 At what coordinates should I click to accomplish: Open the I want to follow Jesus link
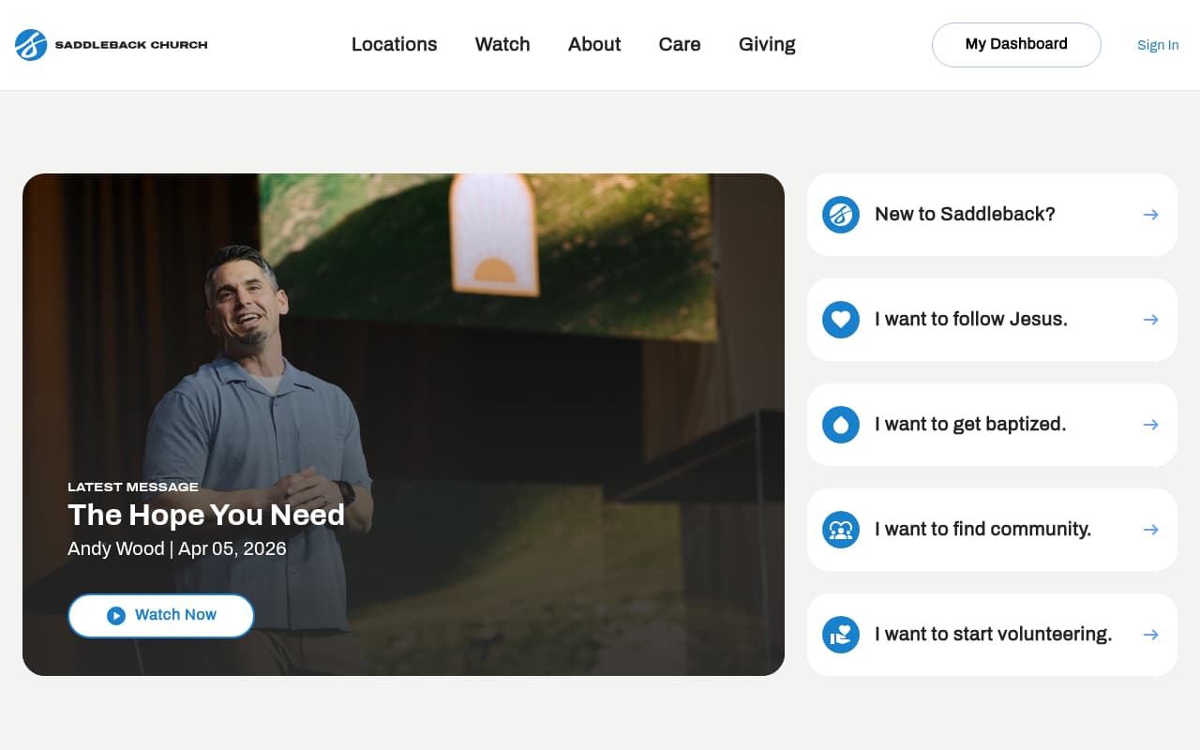pos(971,320)
